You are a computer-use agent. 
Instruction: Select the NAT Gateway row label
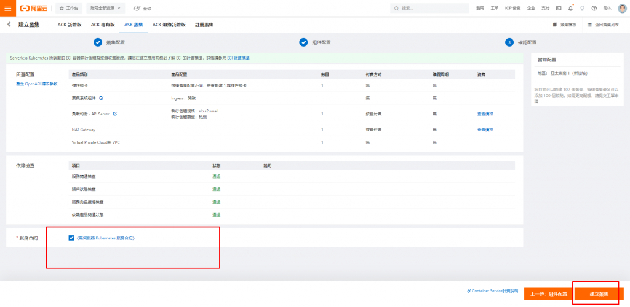coord(84,130)
